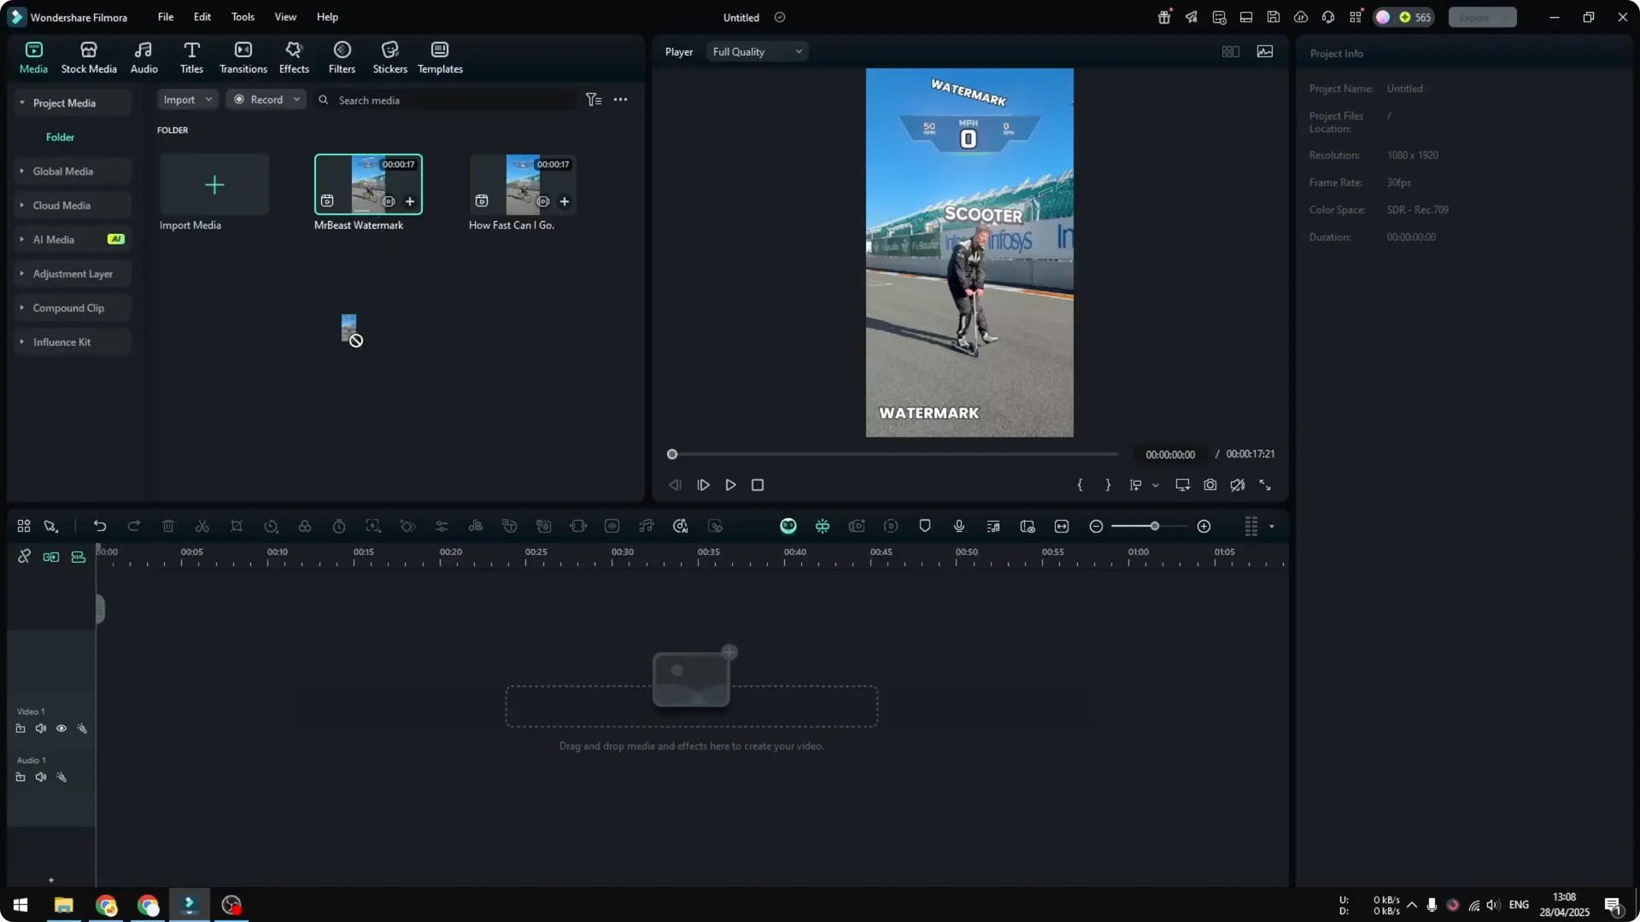Adjust the timeline zoom slider
The width and height of the screenshot is (1640, 922).
(1153, 526)
